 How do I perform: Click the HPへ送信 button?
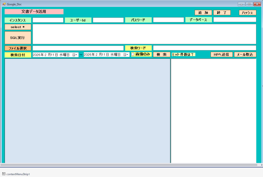click(221, 55)
